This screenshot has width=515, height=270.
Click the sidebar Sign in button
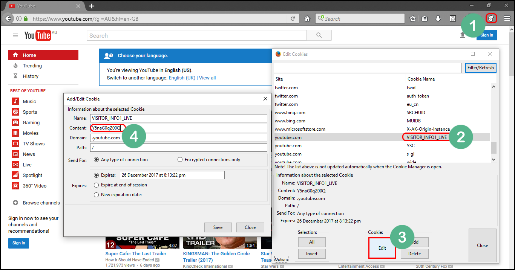point(18,243)
